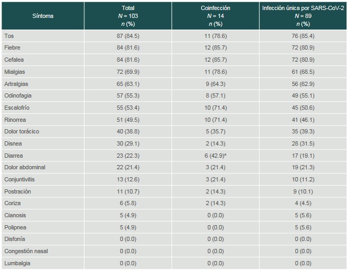The width and height of the screenshot is (349, 270).
Task: Select the 28 (31.5) Disnea value
Action: [303, 143]
